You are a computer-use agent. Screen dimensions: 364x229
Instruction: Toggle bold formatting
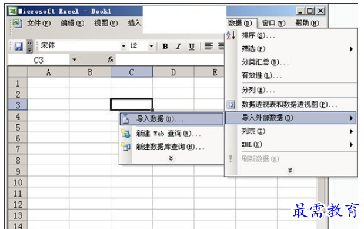point(165,47)
